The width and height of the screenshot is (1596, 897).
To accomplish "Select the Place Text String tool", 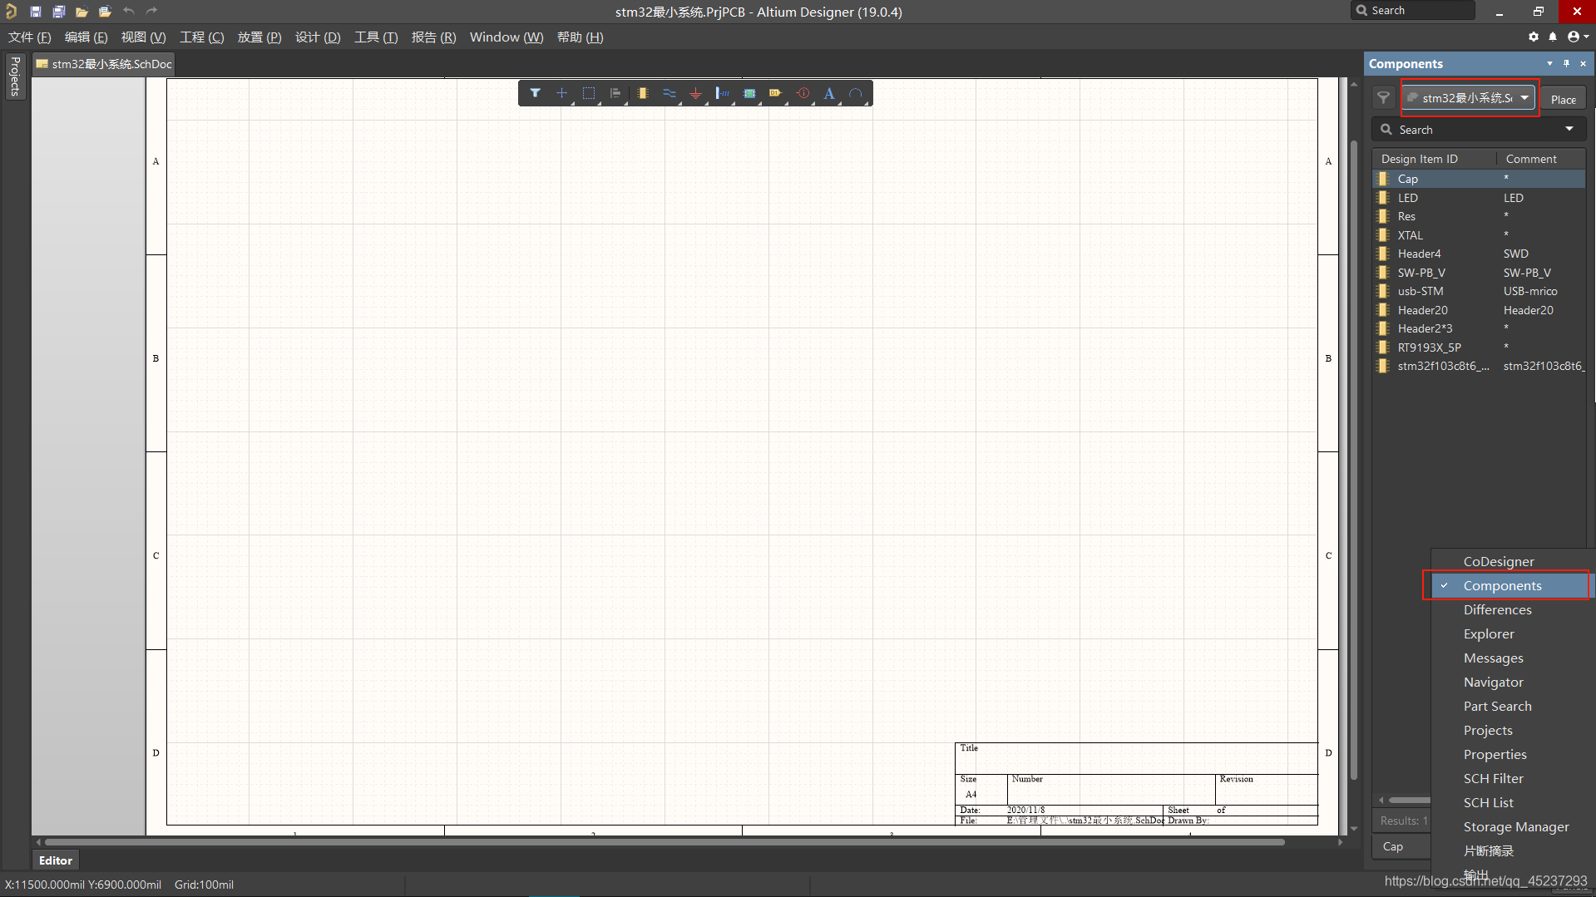I will tap(829, 93).
